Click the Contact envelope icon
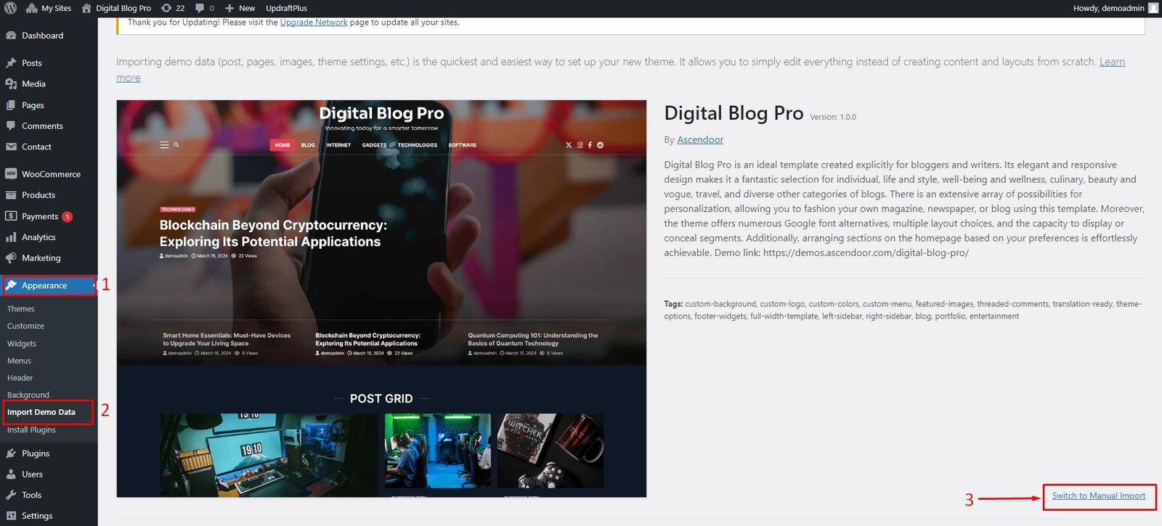1162x526 pixels. click(x=11, y=147)
